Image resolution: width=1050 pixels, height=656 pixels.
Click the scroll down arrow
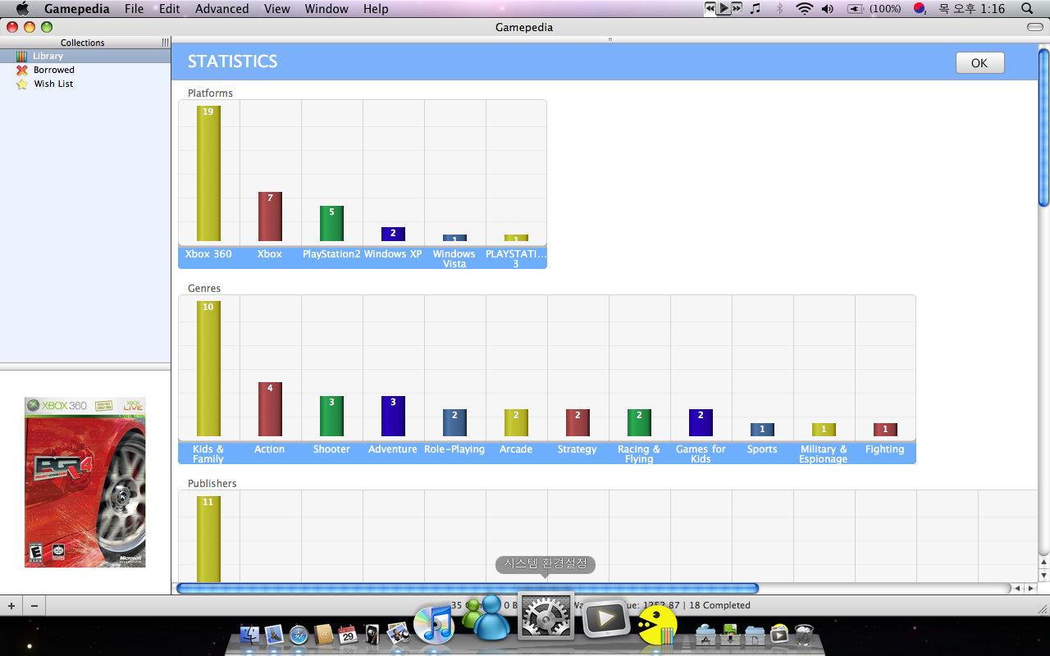[1043, 576]
